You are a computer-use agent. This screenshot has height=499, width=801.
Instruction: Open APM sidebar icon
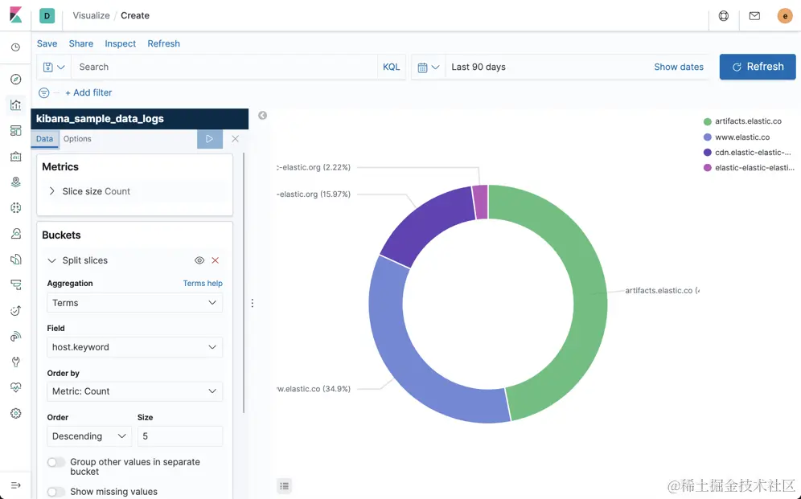click(16, 284)
